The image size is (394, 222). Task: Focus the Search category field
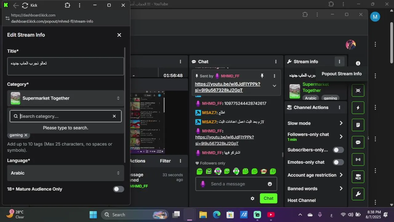pyautogui.click(x=66, y=116)
